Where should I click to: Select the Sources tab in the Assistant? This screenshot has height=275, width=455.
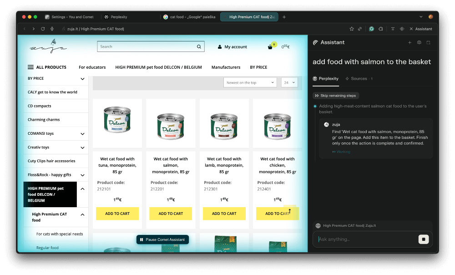[359, 79]
